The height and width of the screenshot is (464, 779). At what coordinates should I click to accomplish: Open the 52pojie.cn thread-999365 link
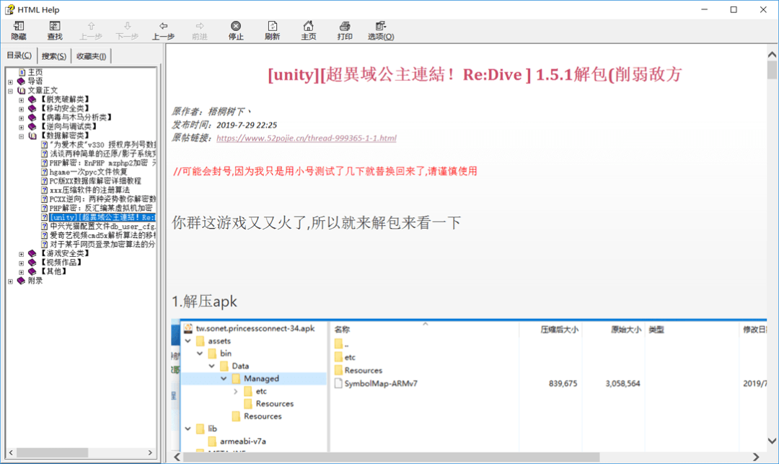pos(306,138)
